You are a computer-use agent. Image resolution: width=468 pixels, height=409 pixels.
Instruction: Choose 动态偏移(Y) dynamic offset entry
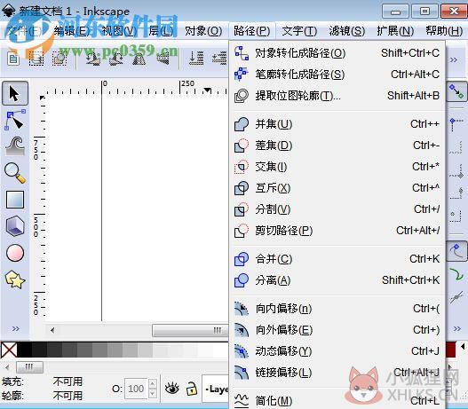point(337,351)
